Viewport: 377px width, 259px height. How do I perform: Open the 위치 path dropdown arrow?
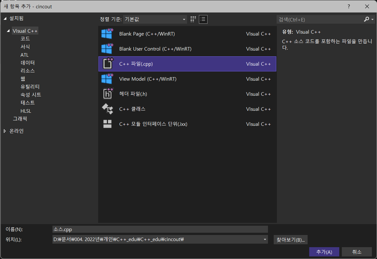tap(265, 239)
